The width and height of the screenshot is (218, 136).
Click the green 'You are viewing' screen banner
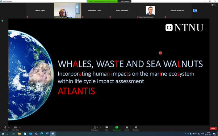(102, 1)
